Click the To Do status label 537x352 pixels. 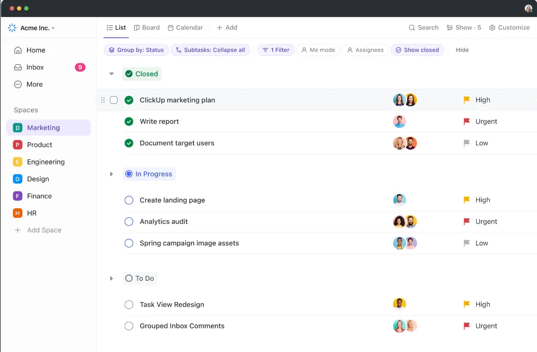click(140, 278)
